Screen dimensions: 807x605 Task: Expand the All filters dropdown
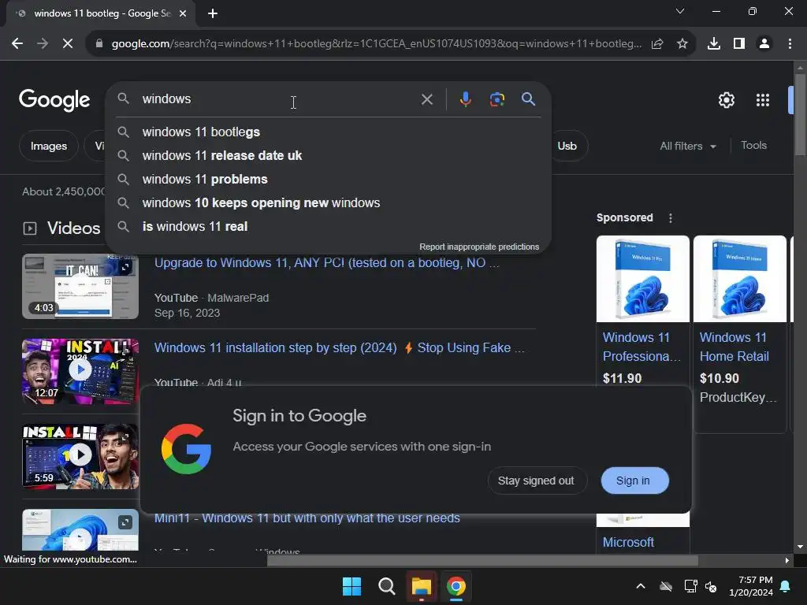[x=687, y=146]
